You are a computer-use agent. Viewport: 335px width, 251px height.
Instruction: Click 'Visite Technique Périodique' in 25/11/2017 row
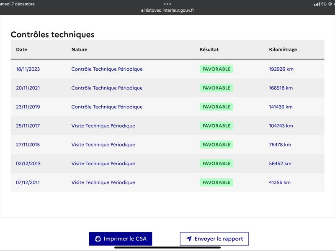103,126
